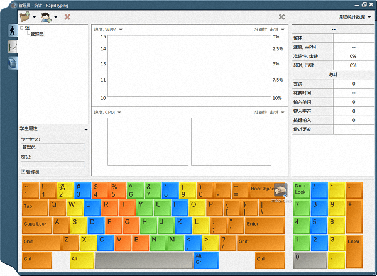Open the typing lesson walking-figure sidebar icon

click(12, 31)
